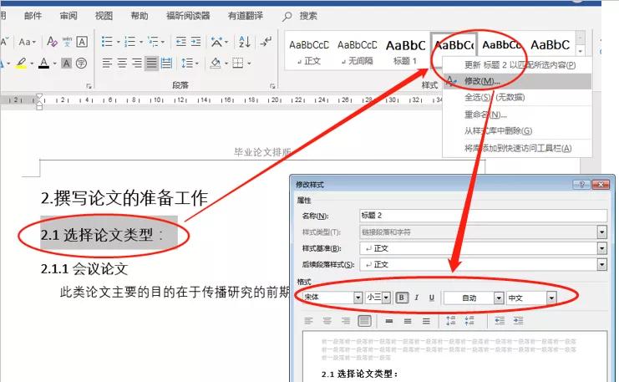Image resolution: width=619 pixels, height=382 pixels.
Task: Select single line spacing in dialog
Action: [x=389, y=321]
